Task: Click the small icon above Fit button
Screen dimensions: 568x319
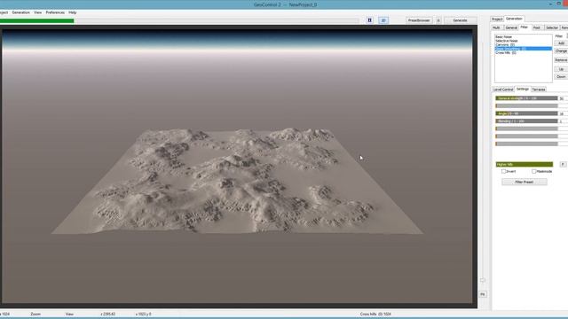Action: coord(483,280)
